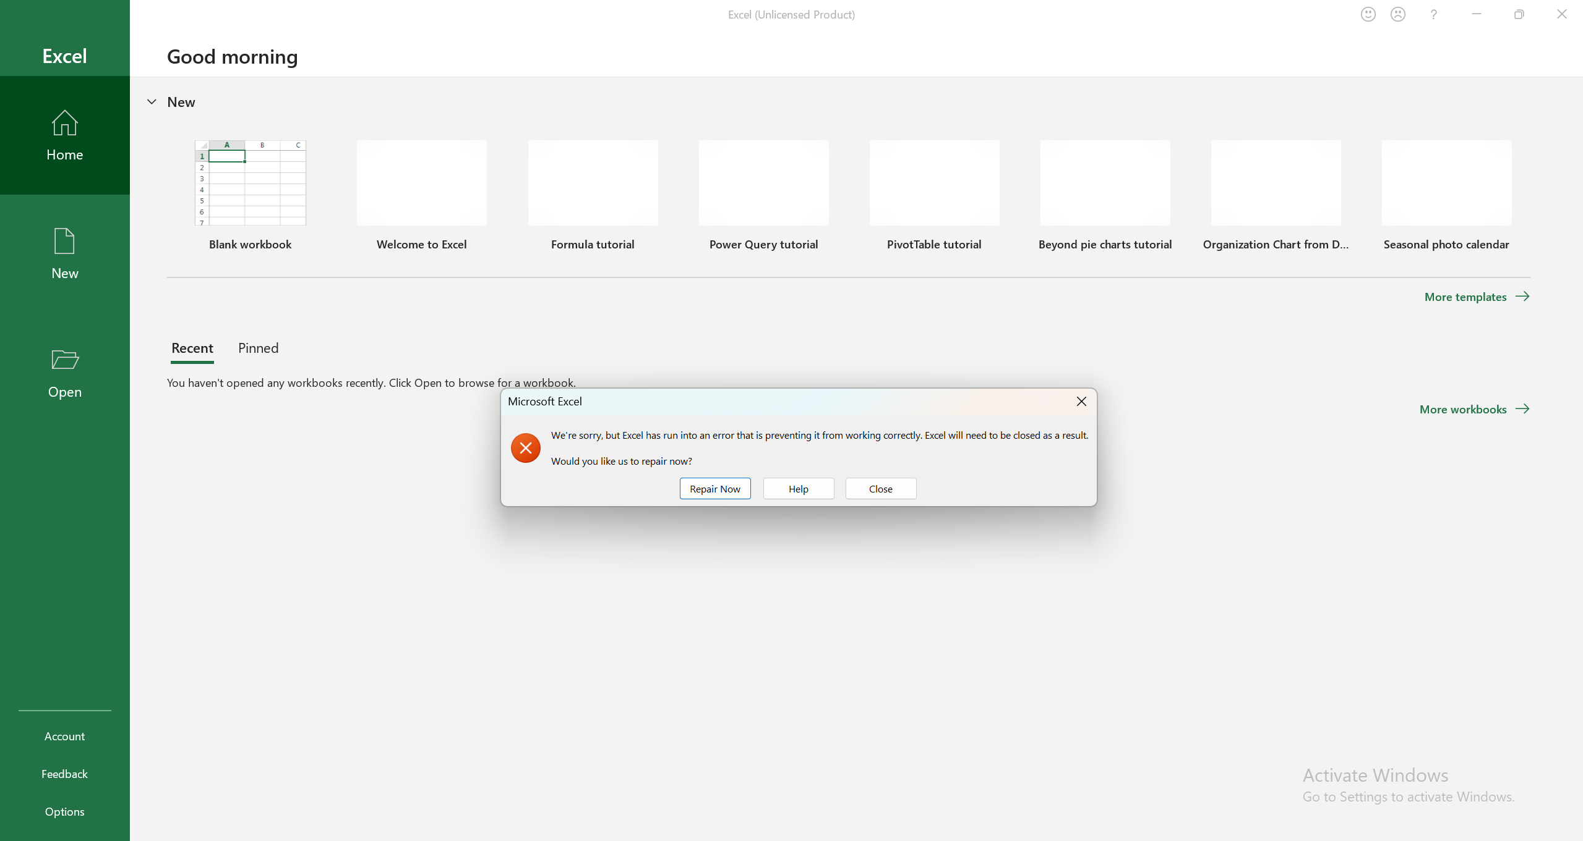The image size is (1583, 841).
Task: Click the 'Would you like us to repair now?' text
Action: point(621,462)
